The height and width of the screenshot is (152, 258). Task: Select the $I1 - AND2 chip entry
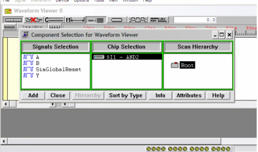tap(127, 57)
